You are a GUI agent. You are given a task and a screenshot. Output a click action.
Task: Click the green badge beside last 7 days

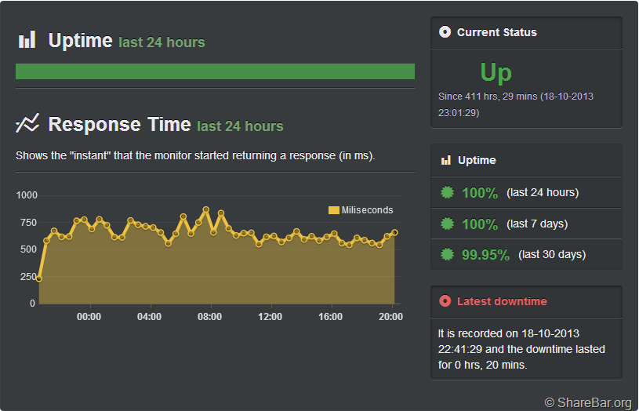pyautogui.click(x=448, y=224)
